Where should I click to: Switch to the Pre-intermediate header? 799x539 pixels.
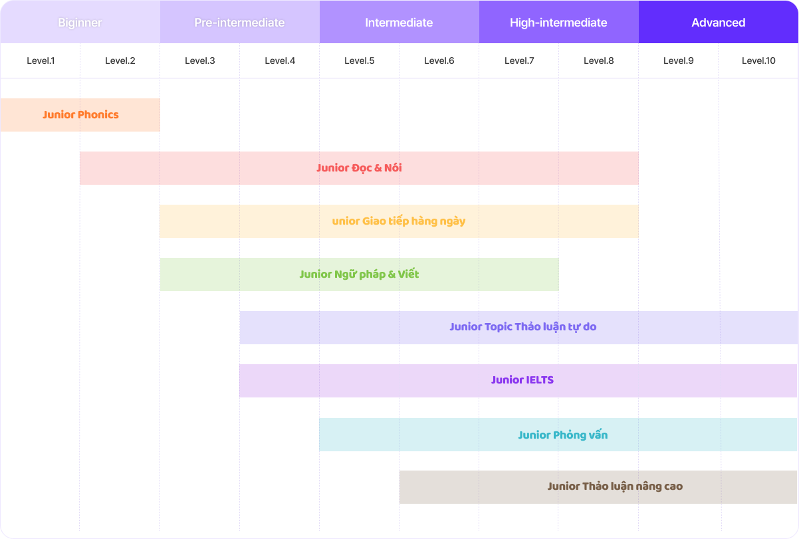(x=239, y=23)
